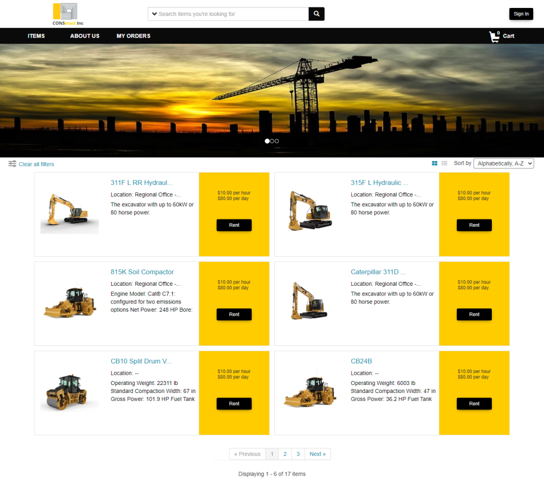Open the ABOUT US page
The image size is (544, 495).
tap(84, 36)
